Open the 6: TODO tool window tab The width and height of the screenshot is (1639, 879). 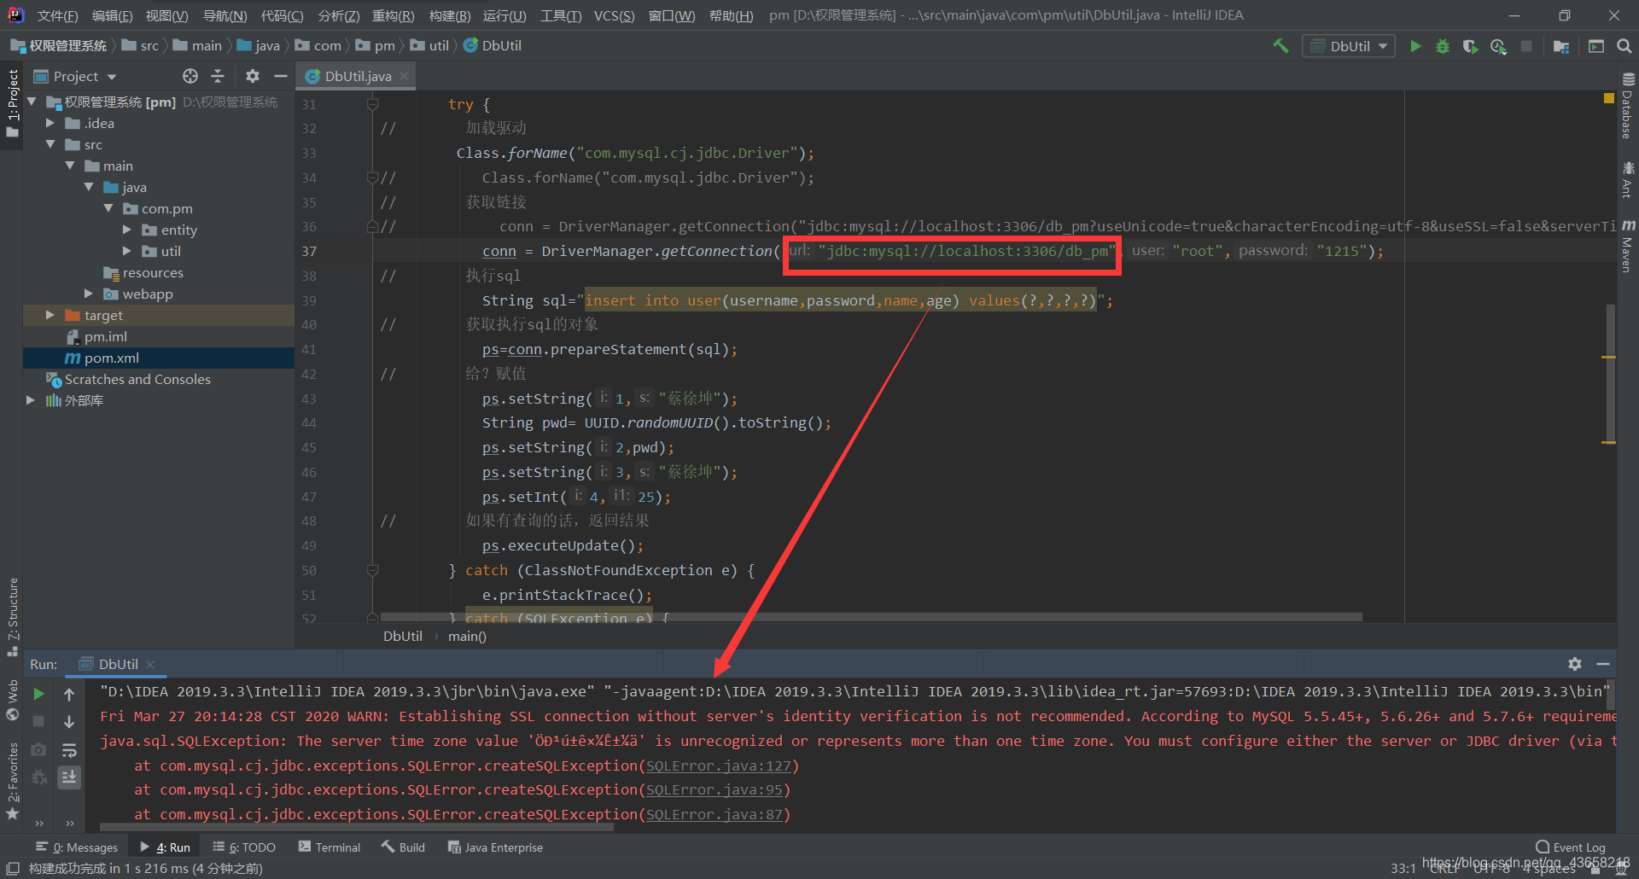point(244,847)
